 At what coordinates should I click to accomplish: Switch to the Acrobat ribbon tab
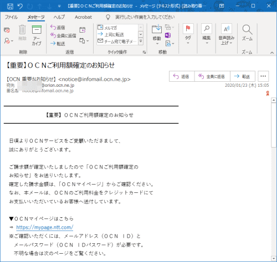tap(83, 17)
